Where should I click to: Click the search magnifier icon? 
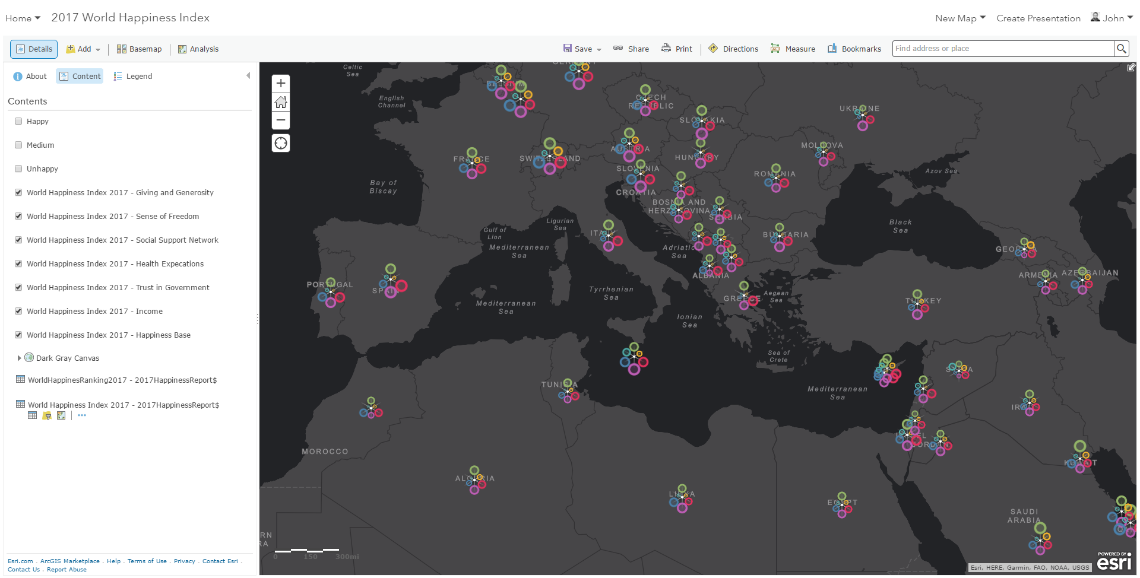tap(1121, 49)
